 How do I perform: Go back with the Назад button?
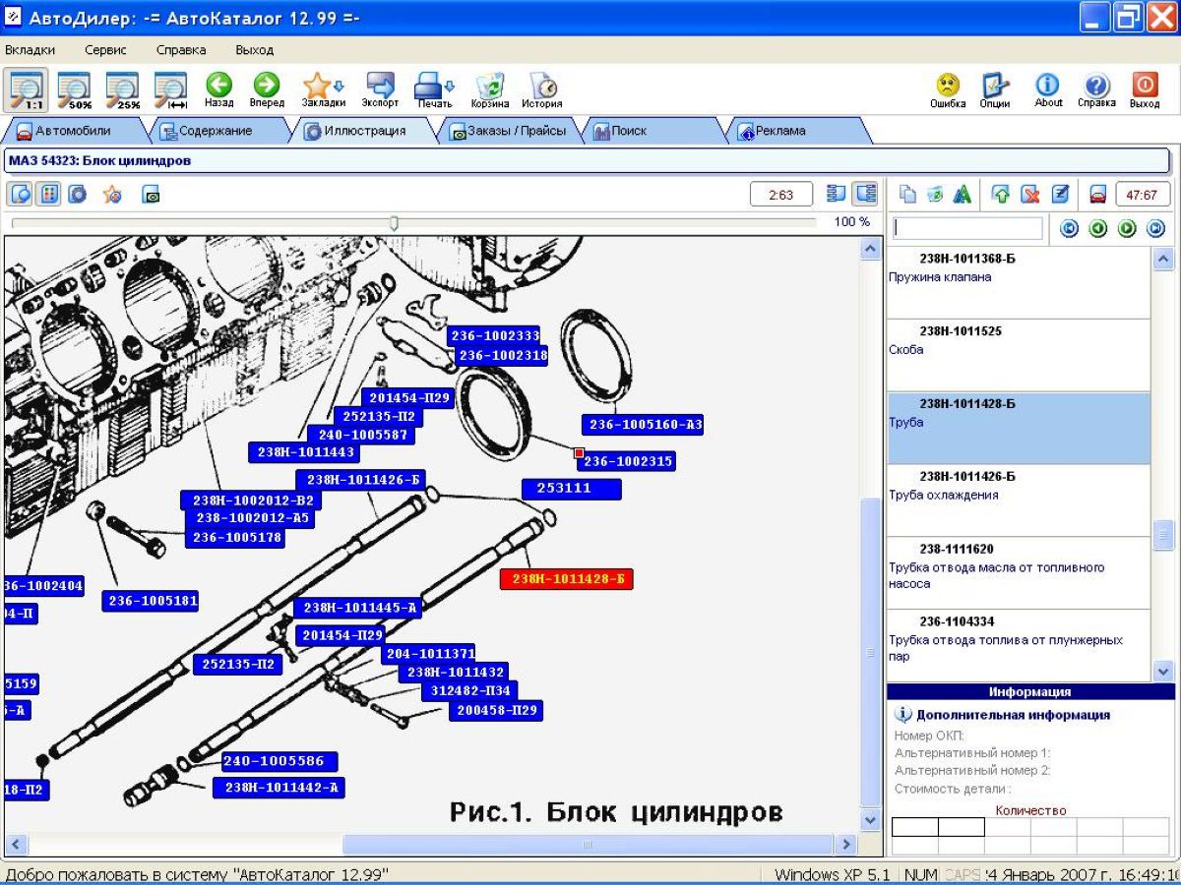tap(218, 89)
